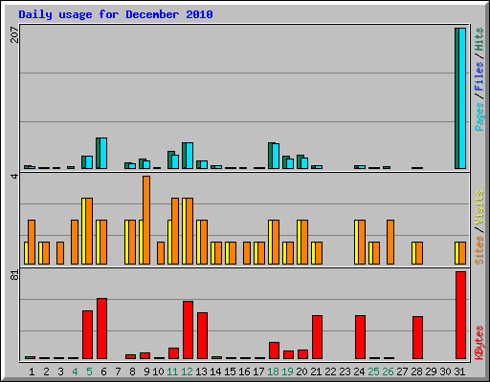Click the red 'KBytes' legend label

pos(479,343)
